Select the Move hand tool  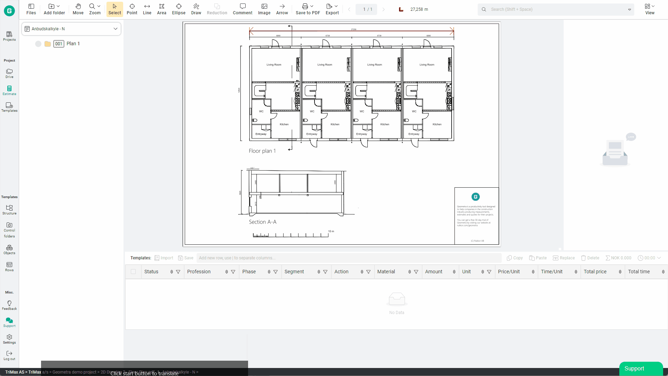[x=78, y=9]
